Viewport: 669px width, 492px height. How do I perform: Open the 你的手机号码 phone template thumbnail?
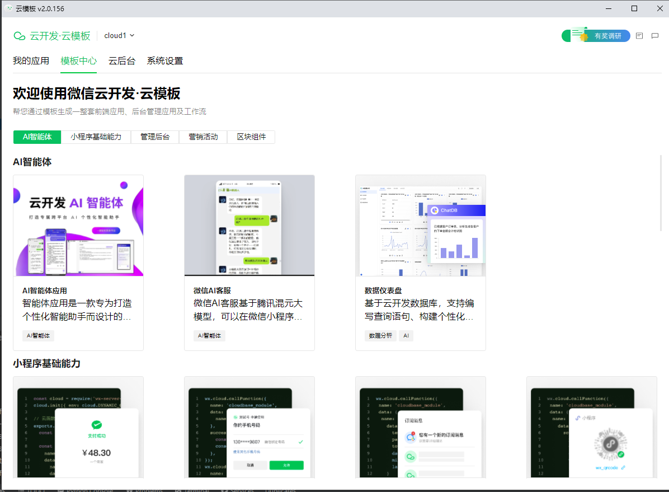(x=249, y=427)
